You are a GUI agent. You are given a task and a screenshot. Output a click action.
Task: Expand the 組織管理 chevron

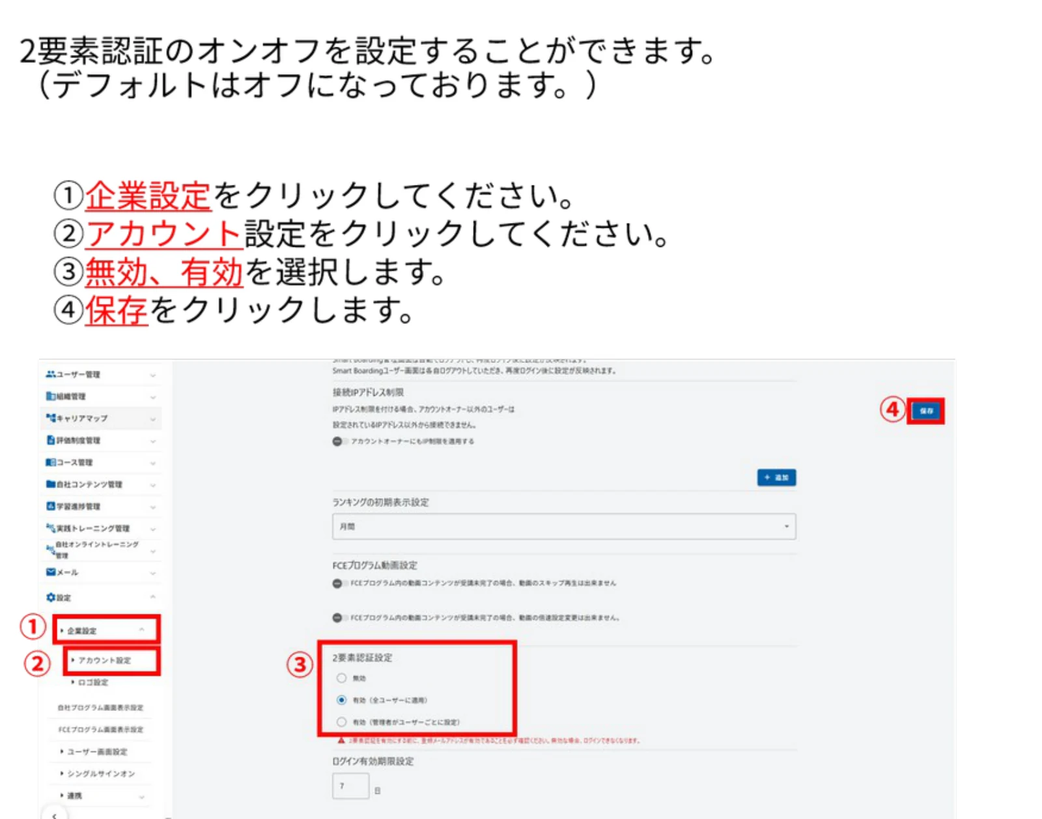pyautogui.click(x=153, y=396)
